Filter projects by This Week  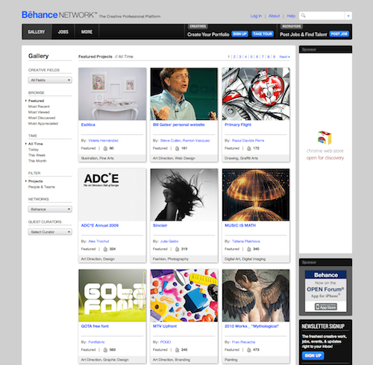point(37,155)
